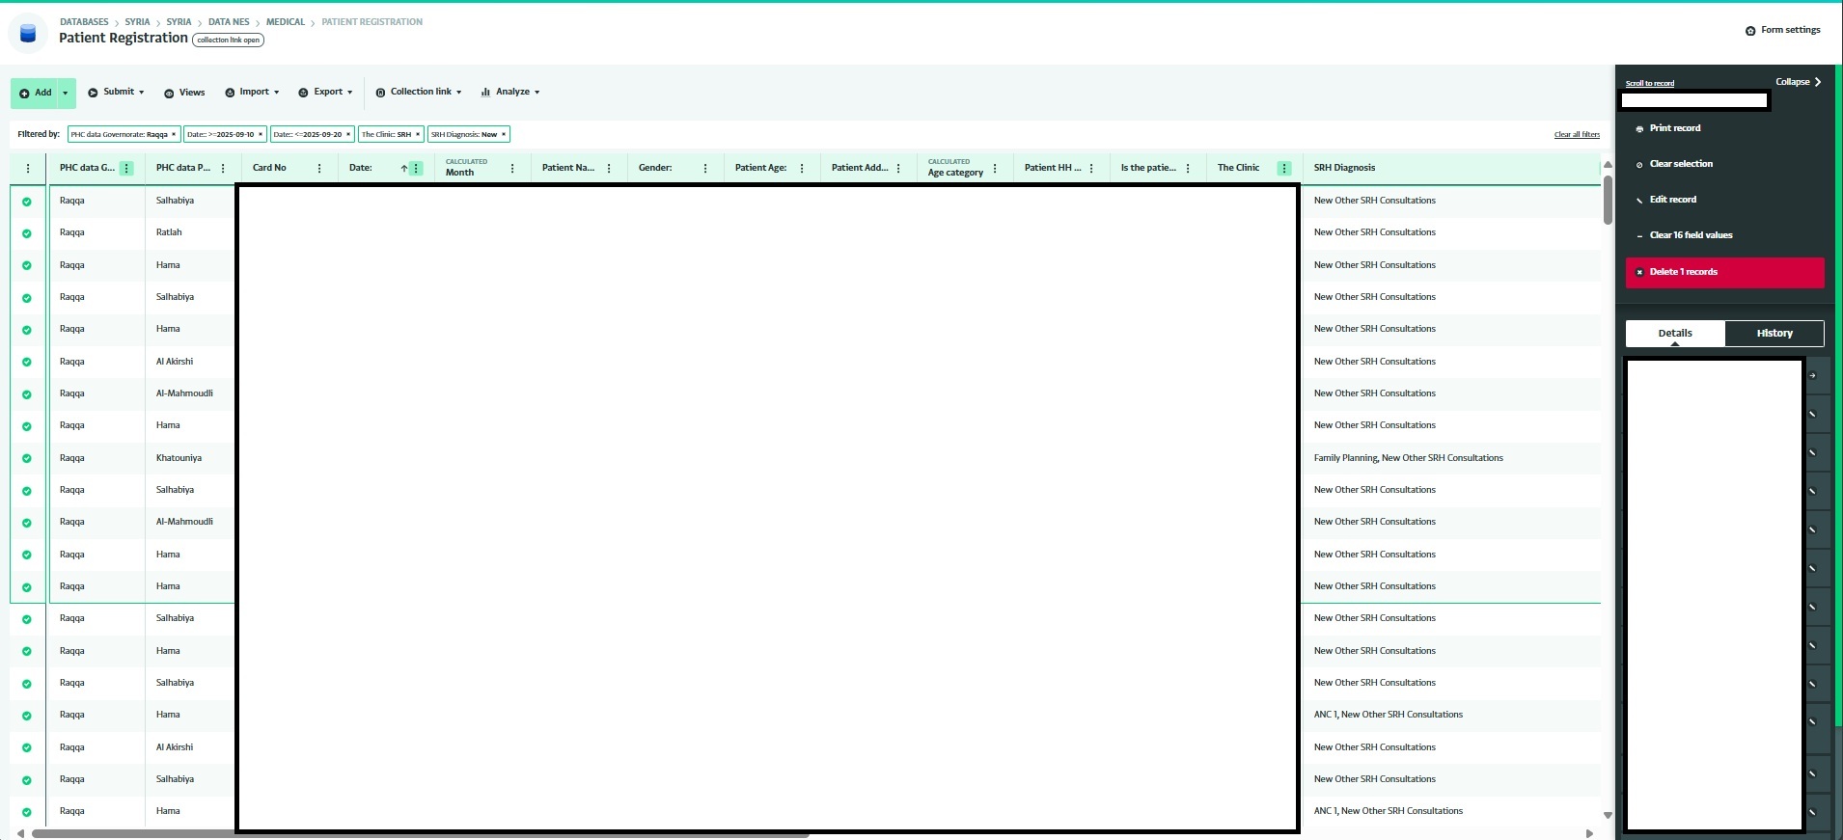The width and height of the screenshot is (1843, 840).
Task: Select the Details tab
Action: [x=1674, y=334]
